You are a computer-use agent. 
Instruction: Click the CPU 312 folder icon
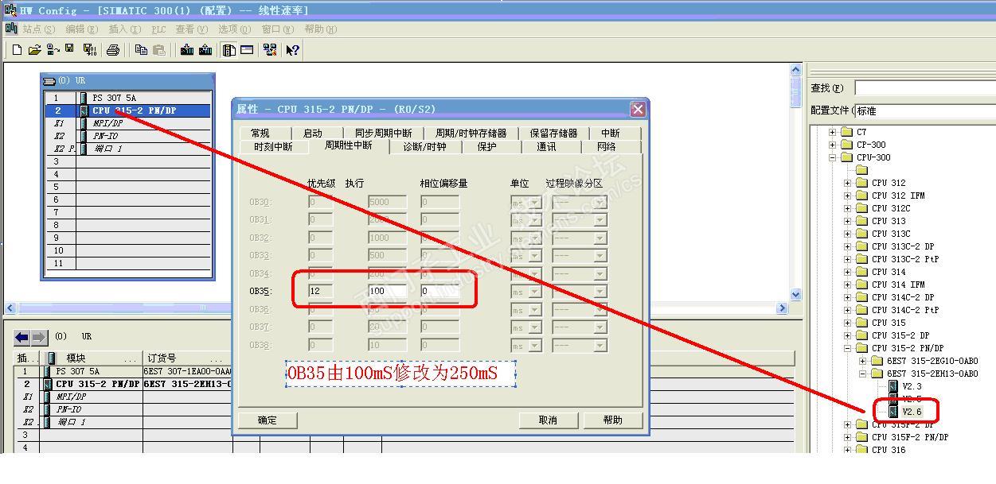click(x=861, y=183)
